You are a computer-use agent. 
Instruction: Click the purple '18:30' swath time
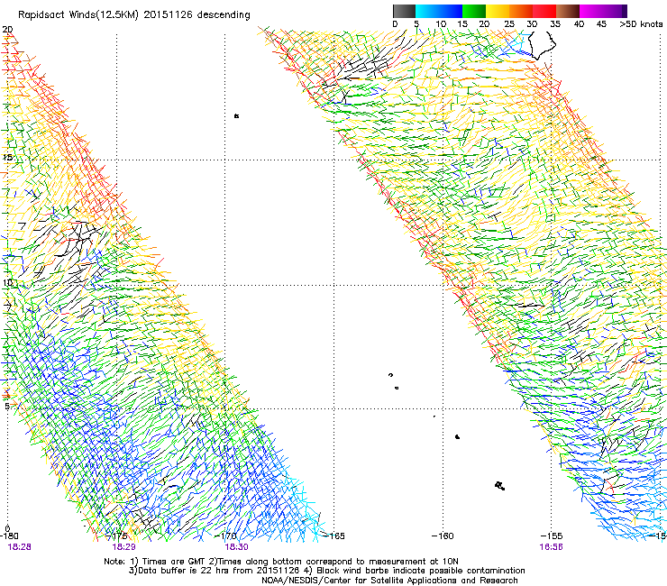pyautogui.click(x=236, y=547)
